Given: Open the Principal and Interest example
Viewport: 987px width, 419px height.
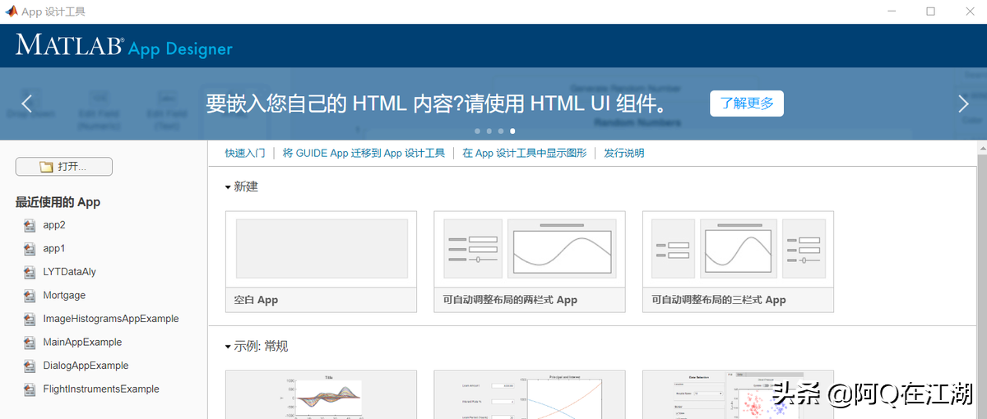Looking at the screenshot, I should point(530,394).
